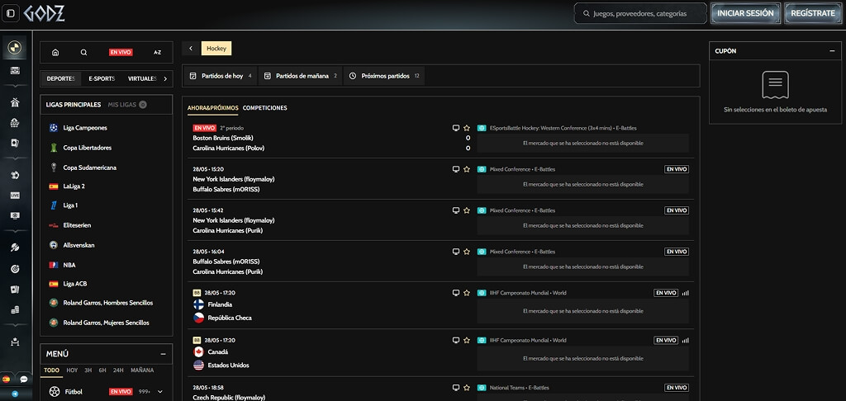This screenshot has height=401, width=846.
Task: Click the GODZ logo
Action: (44, 13)
